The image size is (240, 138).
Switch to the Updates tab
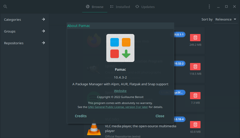pyautogui.click(x=145, y=7)
